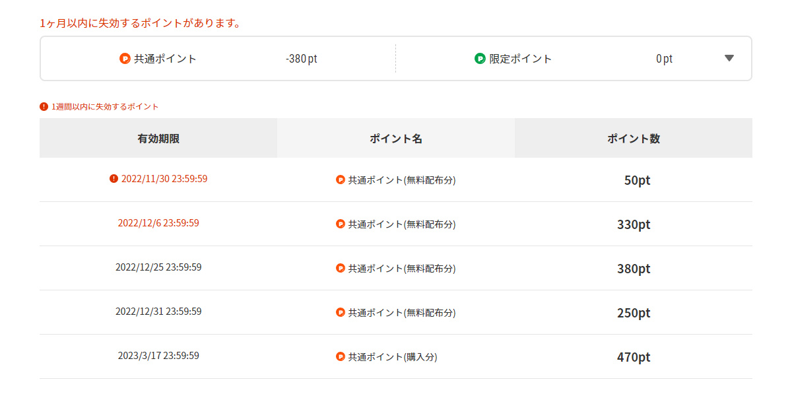The height and width of the screenshot is (396, 792).
Task: Click the point icon in the 330pt row
Action: (x=341, y=224)
